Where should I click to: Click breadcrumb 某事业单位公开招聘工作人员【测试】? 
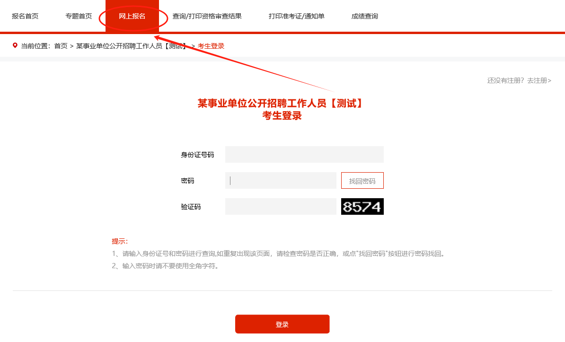(132, 46)
